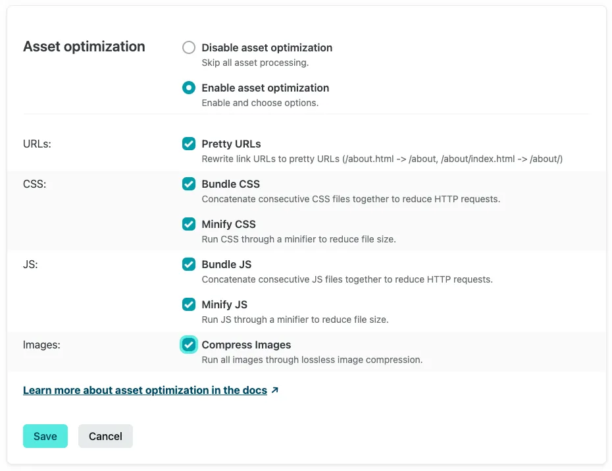
Task: Click the Minify CSS label text
Action: pyautogui.click(x=229, y=224)
